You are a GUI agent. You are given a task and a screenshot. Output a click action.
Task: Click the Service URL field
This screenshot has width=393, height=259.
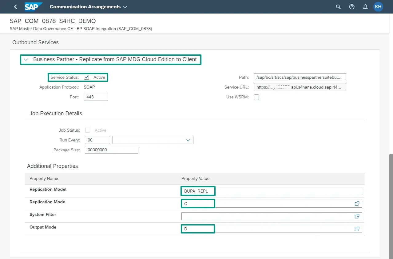(300, 87)
